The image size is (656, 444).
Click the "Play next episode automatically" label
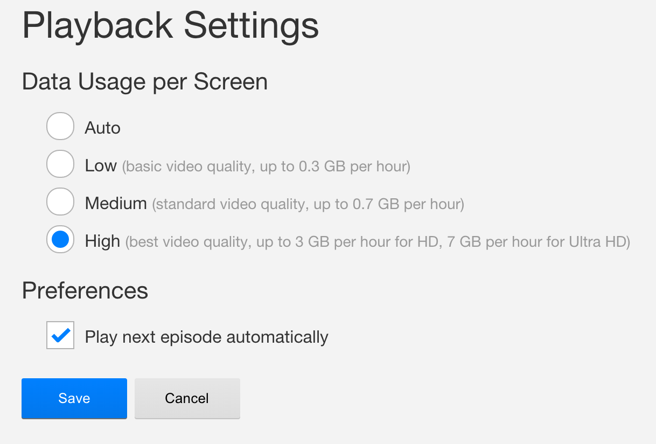206,337
